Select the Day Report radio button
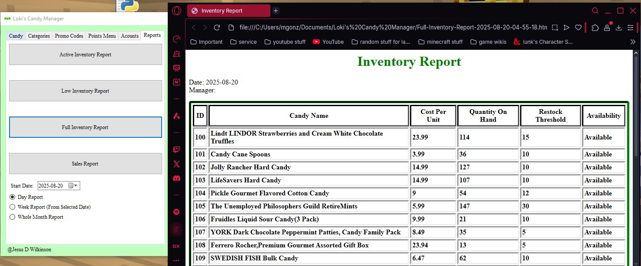The height and width of the screenshot is (266, 641). (x=13, y=197)
